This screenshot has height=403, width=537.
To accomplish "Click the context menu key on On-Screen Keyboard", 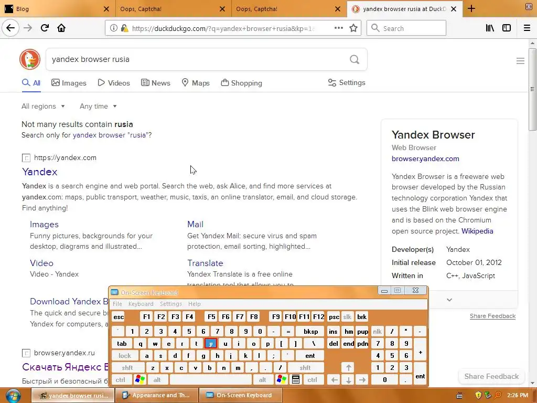I will tap(296, 380).
